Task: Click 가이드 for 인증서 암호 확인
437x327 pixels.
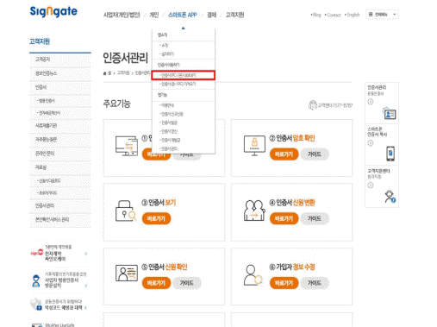Action: coord(315,154)
